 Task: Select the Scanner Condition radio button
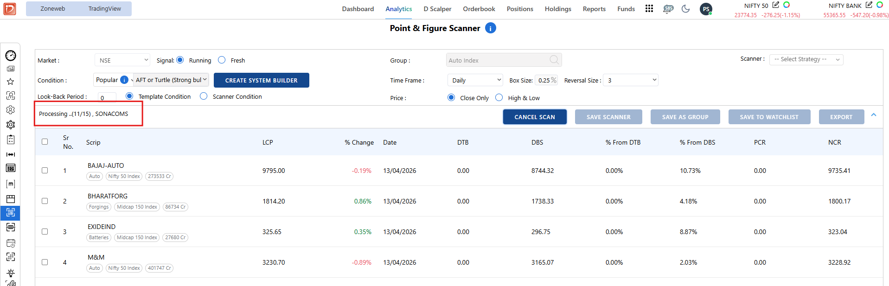point(204,96)
